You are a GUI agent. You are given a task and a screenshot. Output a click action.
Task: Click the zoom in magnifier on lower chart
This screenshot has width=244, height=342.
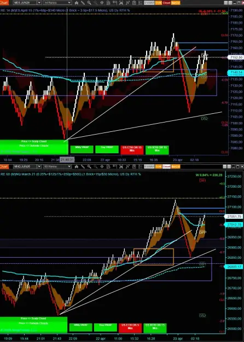[89, 166]
